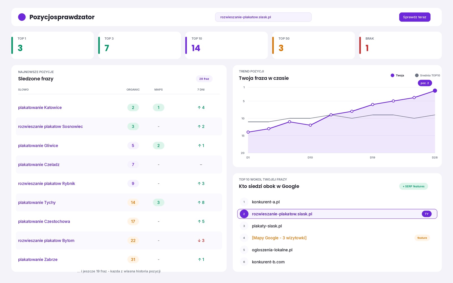Image resolution: width=453 pixels, height=283 pixels.
Task: Click the domain input field rozwieszanie-plakatow.slask.pl
Action: 263,17
